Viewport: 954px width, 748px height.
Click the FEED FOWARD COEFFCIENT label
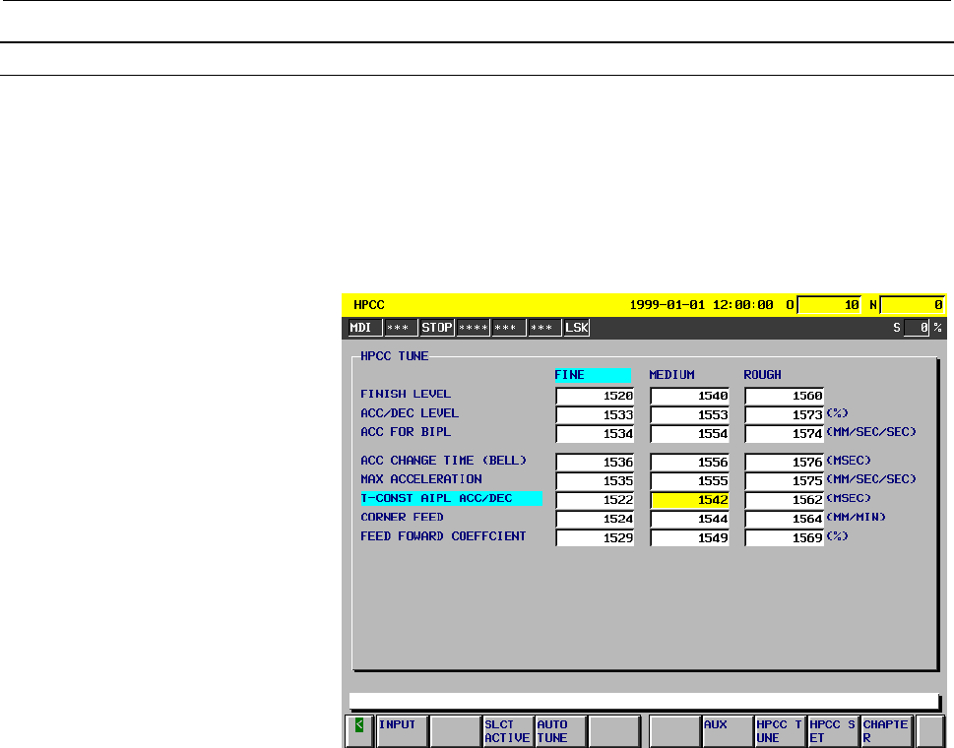coord(443,536)
